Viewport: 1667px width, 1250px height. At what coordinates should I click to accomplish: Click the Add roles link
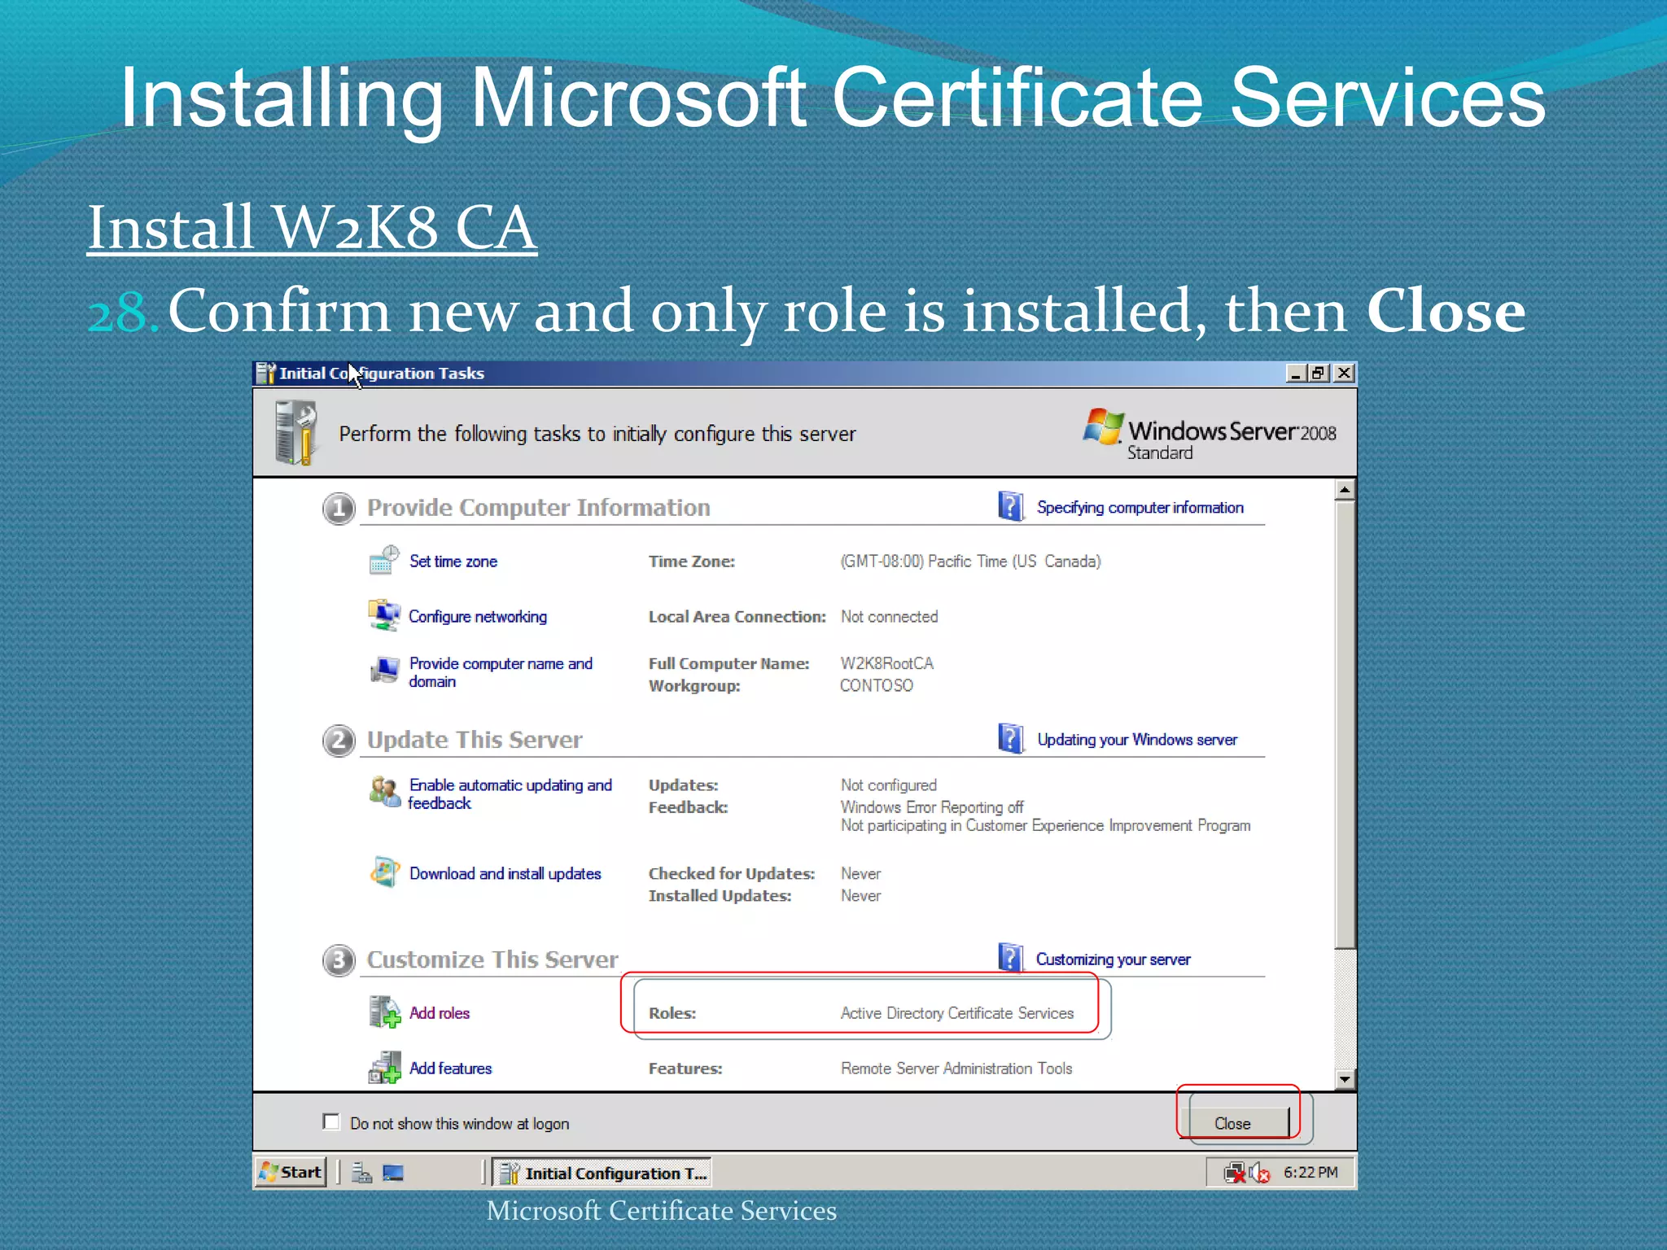click(x=440, y=1012)
